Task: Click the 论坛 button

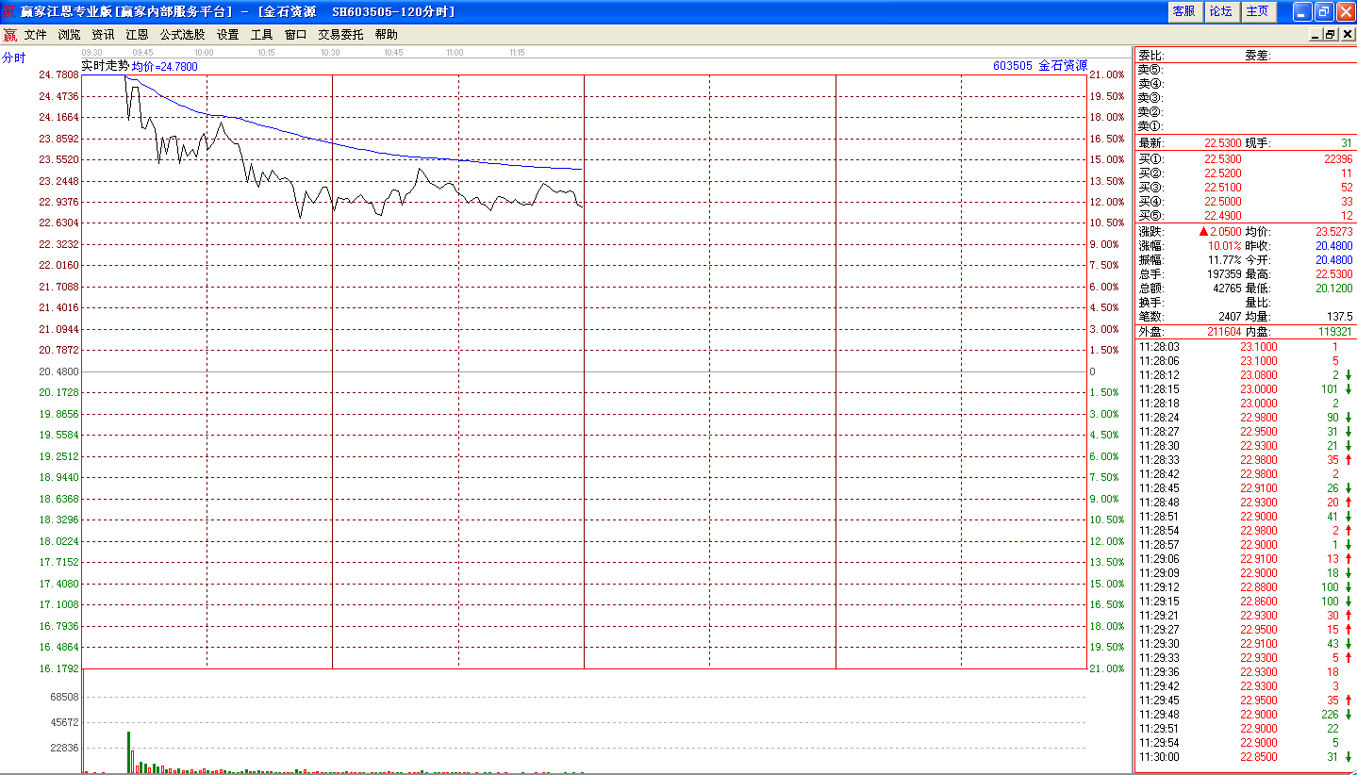Action: 1220,11
